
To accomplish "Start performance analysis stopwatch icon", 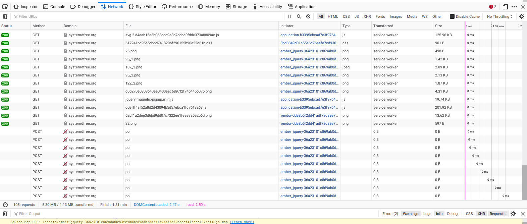I will (5, 205).
